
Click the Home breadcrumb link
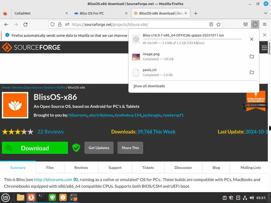pos(6,87)
